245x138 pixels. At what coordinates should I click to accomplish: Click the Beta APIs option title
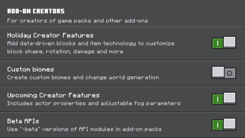click(23, 121)
